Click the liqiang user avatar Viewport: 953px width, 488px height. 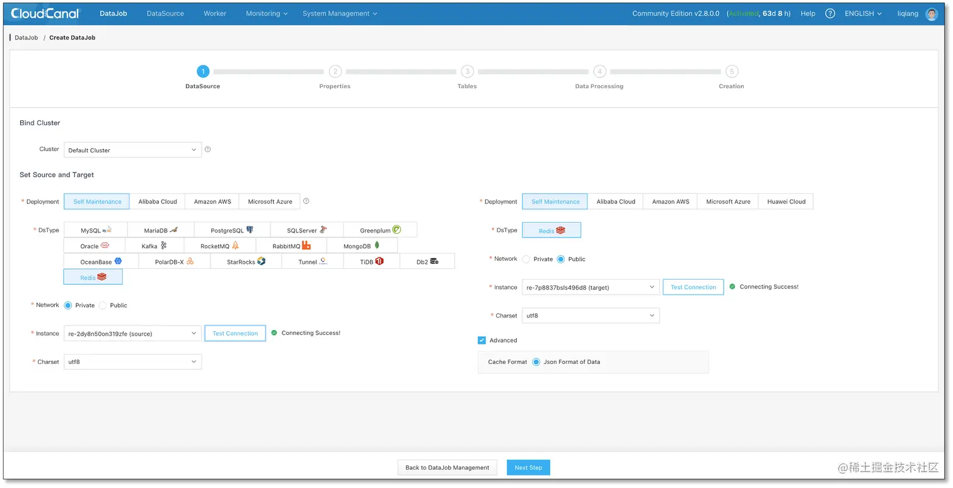coord(932,14)
